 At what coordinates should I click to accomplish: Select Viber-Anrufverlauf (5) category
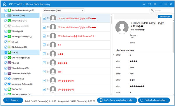coord(20,73)
